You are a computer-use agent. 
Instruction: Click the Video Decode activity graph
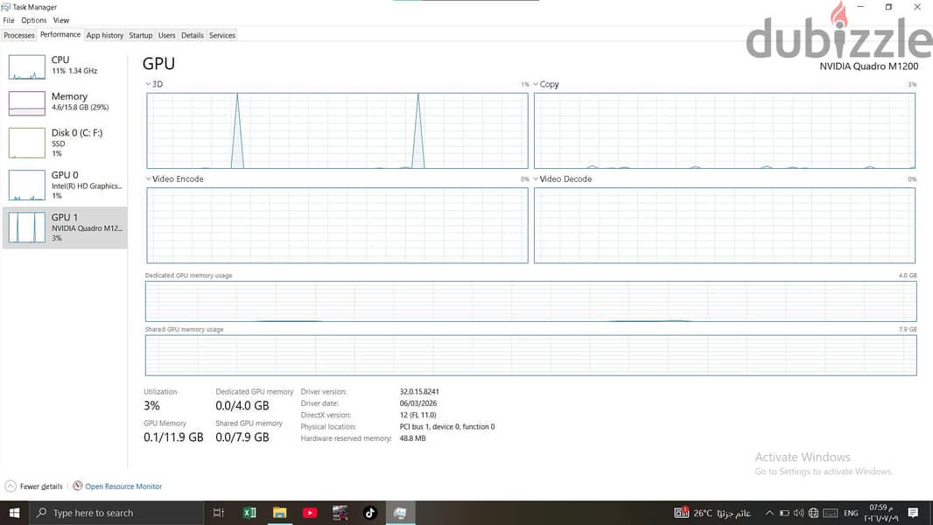pos(724,226)
